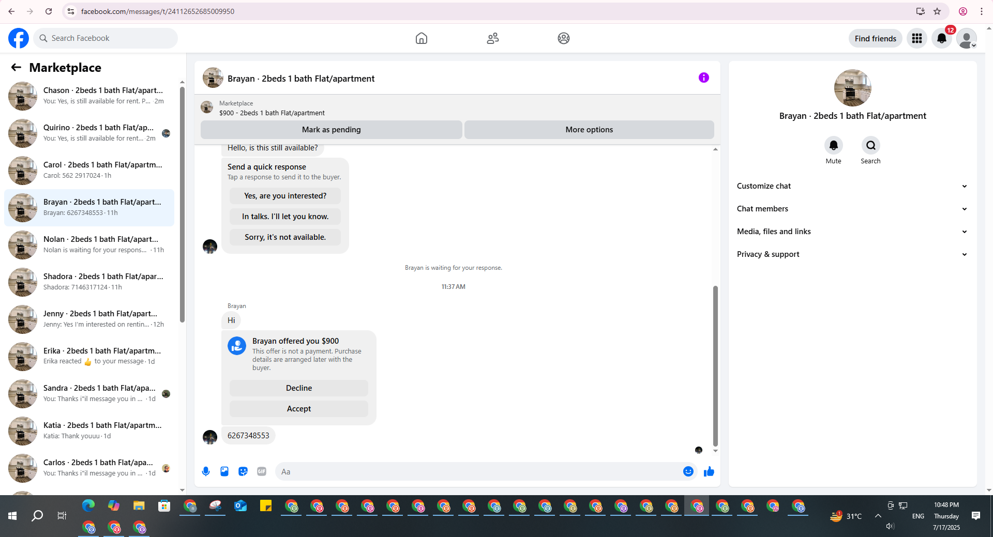Viewport: 993px width, 537px height.
Task: Open the Nolan conversation
Action: pos(89,245)
